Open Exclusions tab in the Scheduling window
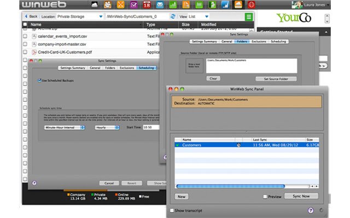The image size is (350, 218). (127, 68)
